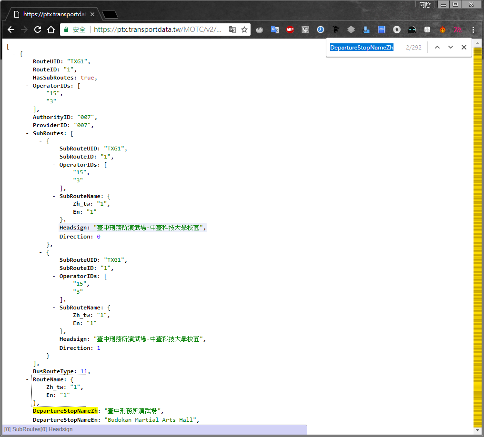Screen dimensions: 484x437
Task: Collapse the second SubRoutes object
Action: (40, 252)
